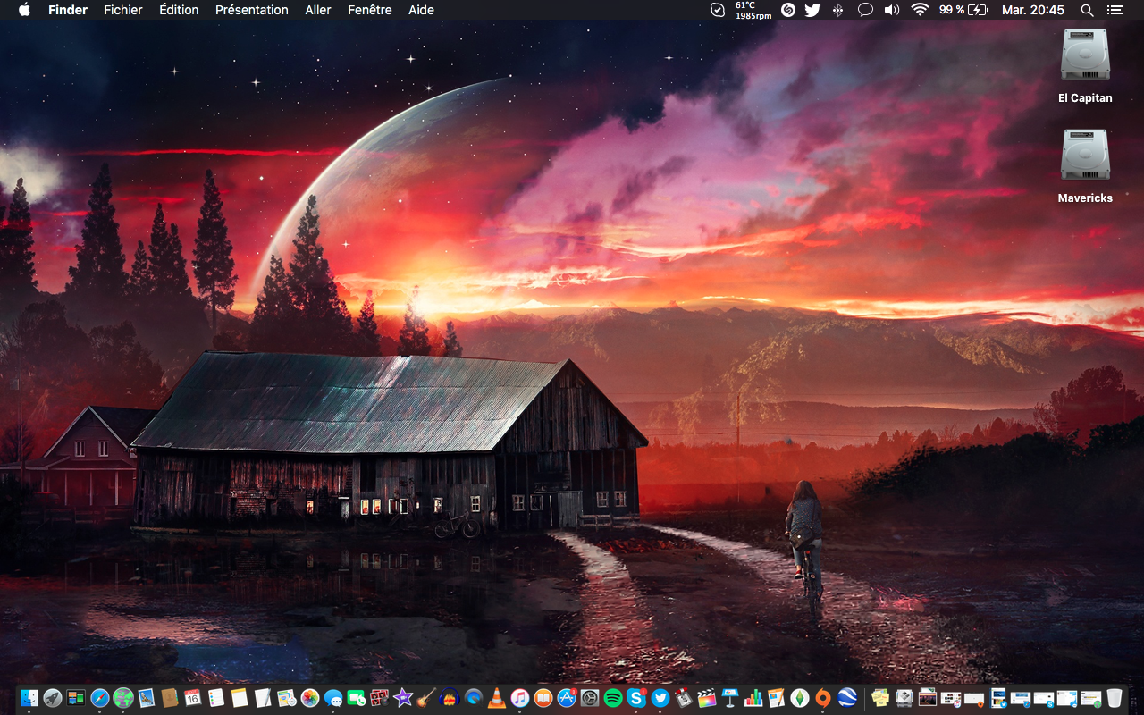This screenshot has height=715, width=1144.
Task: Open the yellow Notes app in Dock
Action: click(x=240, y=698)
